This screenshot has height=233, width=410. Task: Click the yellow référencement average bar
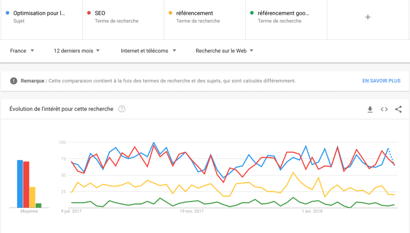pyautogui.click(x=33, y=197)
